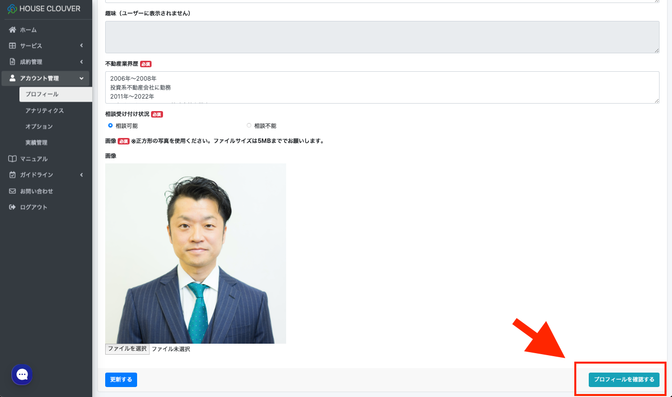Click the 成約管理 document icon

[13, 62]
